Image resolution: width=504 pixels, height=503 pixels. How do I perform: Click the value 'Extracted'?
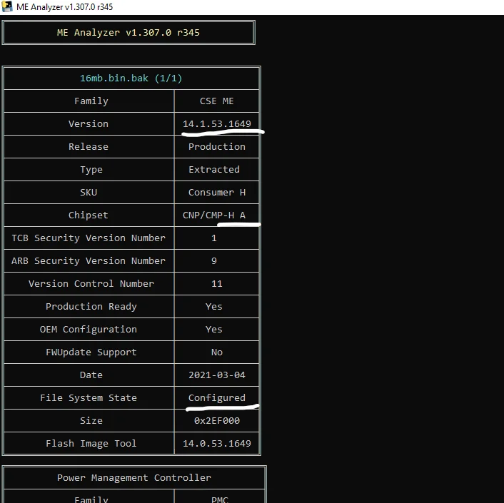click(x=214, y=170)
